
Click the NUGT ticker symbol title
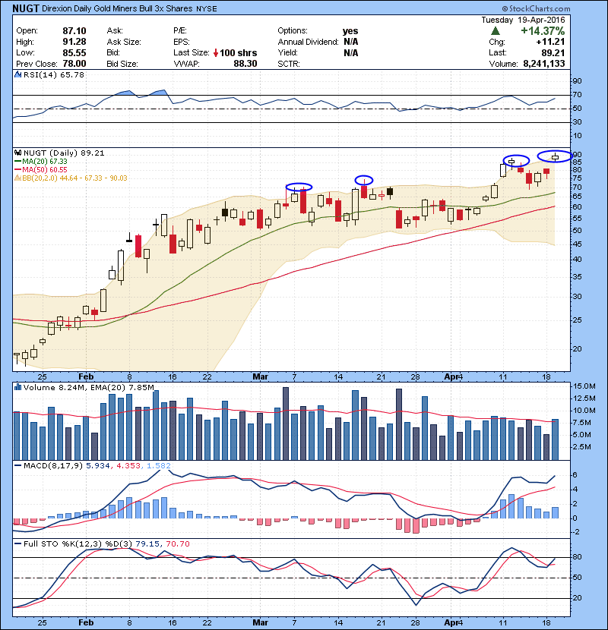[26, 8]
